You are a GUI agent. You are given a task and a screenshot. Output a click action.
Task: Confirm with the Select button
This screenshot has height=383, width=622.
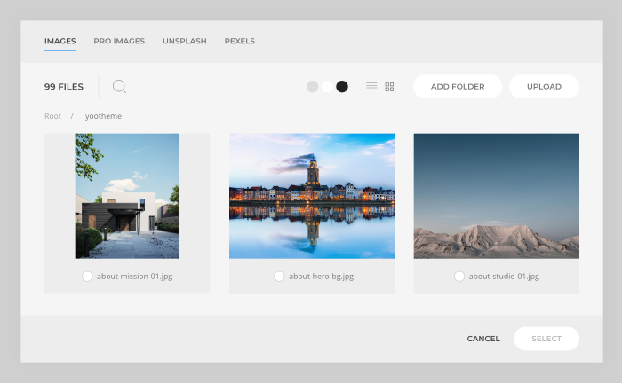(546, 339)
